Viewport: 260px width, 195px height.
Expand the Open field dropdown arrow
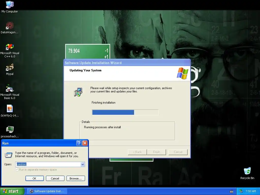tap(83, 164)
